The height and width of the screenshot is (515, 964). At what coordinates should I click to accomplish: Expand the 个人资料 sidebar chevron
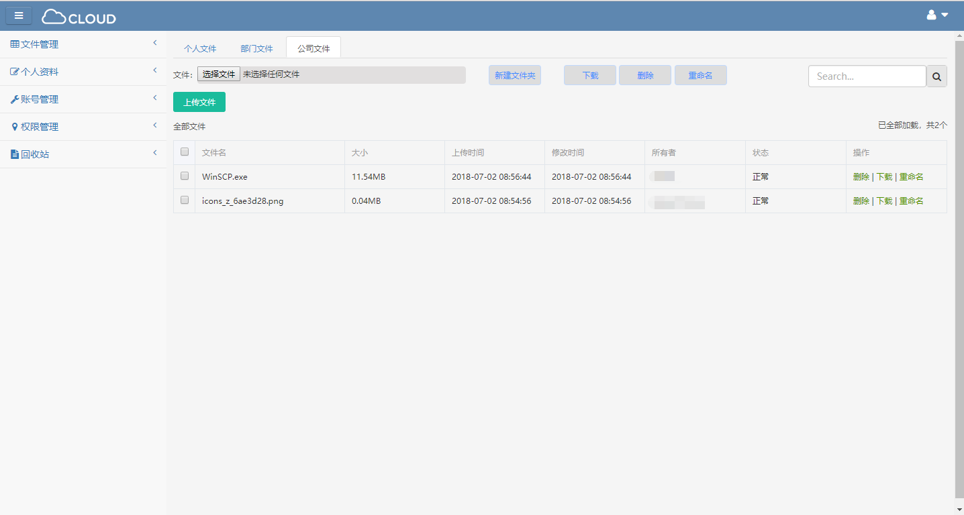(155, 70)
